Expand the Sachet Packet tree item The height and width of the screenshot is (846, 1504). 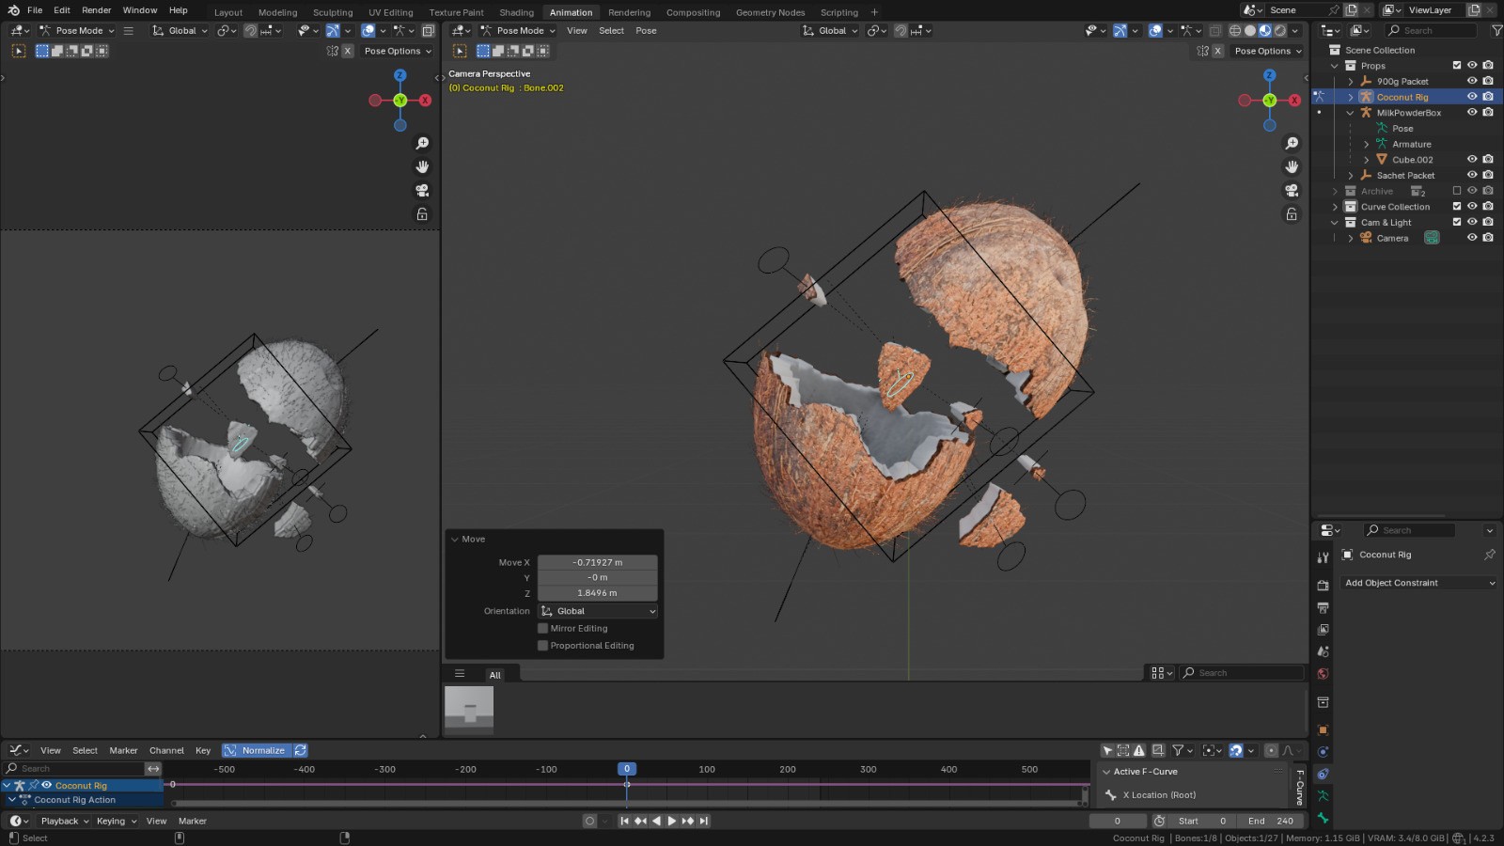[1351, 176]
